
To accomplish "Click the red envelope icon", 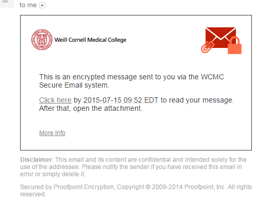I will click(220, 38).
